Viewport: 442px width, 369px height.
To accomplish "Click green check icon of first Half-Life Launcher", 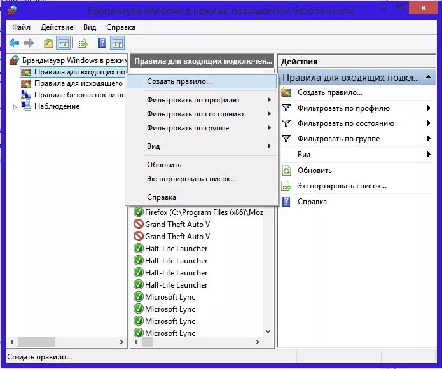I will pyautogui.click(x=139, y=249).
